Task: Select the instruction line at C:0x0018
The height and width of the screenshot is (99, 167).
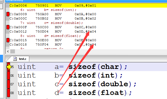Action: (x=53, y=44)
